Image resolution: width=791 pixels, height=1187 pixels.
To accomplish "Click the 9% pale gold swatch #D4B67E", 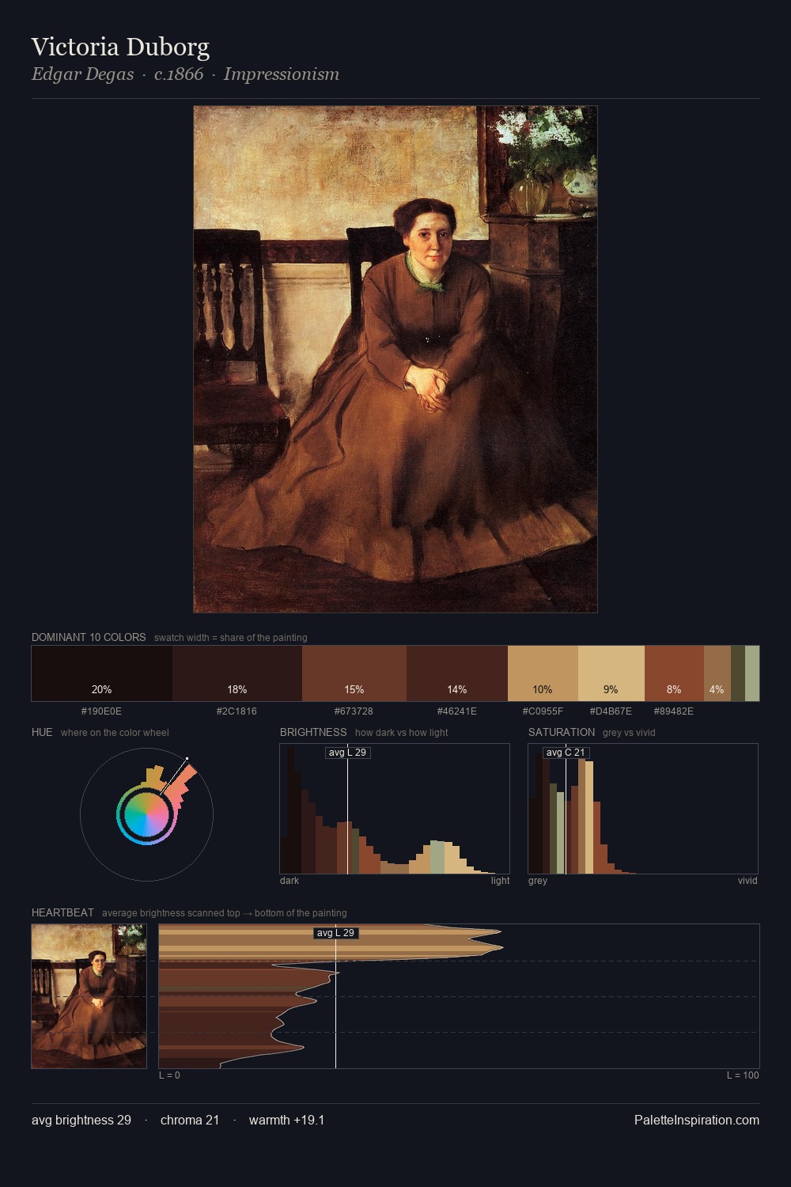I will [611, 673].
